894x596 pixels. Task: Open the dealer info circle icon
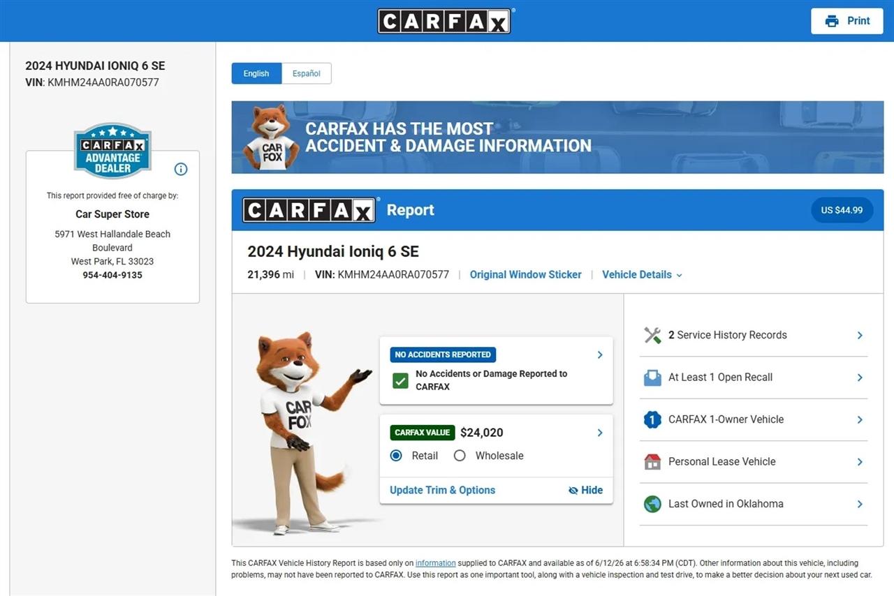(181, 169)
